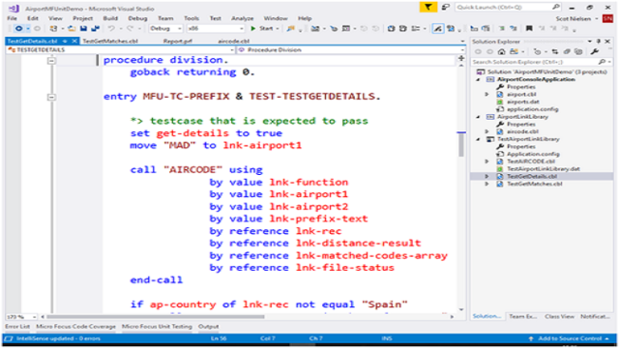Click the yellow notifications filter flag icon
Viewport: 619px width, 348px height.
(427, 7)
